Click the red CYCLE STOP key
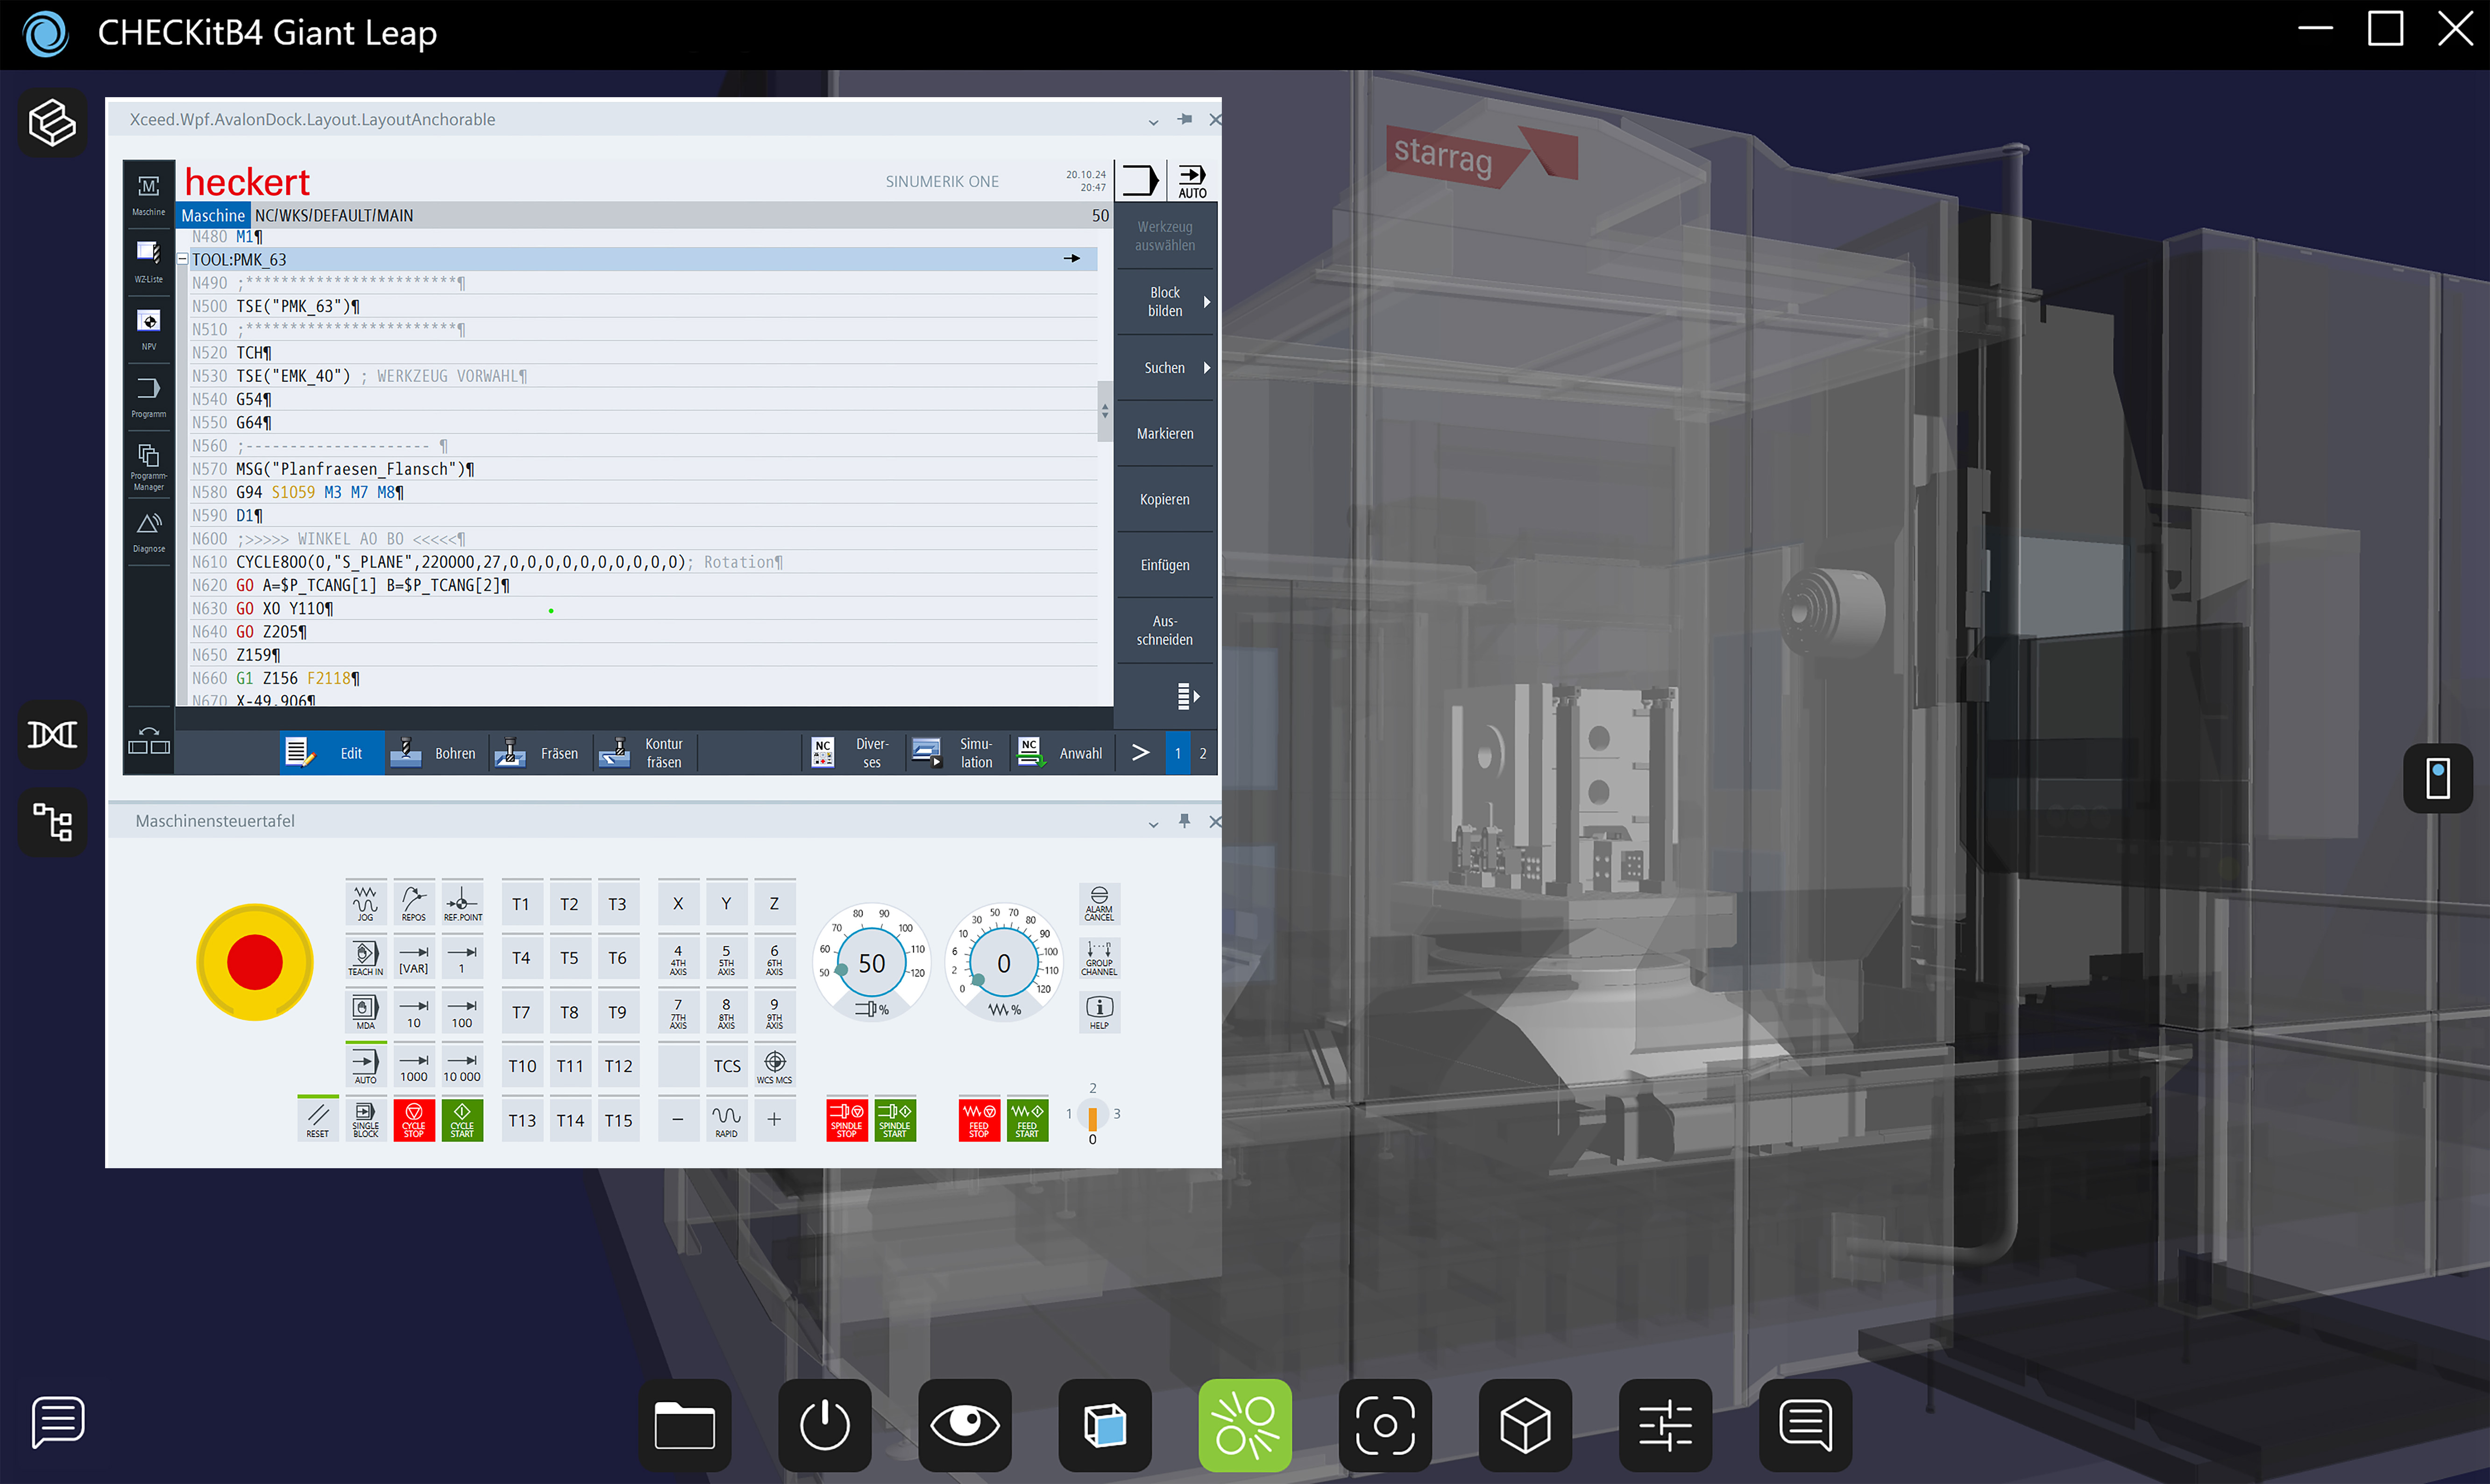This screenshot has height=1484, width=2490. pos(414,1119)
